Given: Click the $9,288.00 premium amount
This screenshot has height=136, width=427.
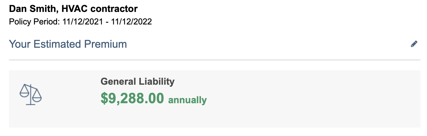Looking at the screenshot, I should click(132, 98).
